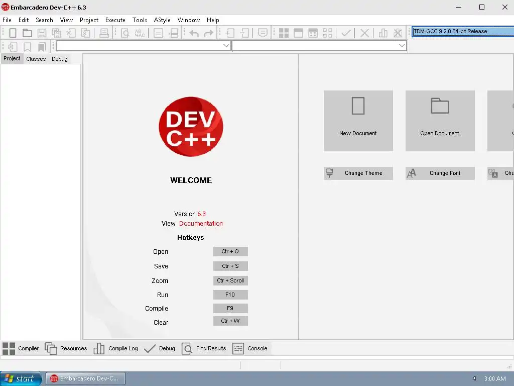Viewport: 514px width, 386px height.
Task: Click the Ctr + S hotkey button
Action: coord(230,266)
